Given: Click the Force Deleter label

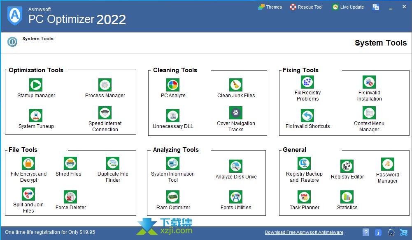Looking at the screenshot, I should (71, 207).
